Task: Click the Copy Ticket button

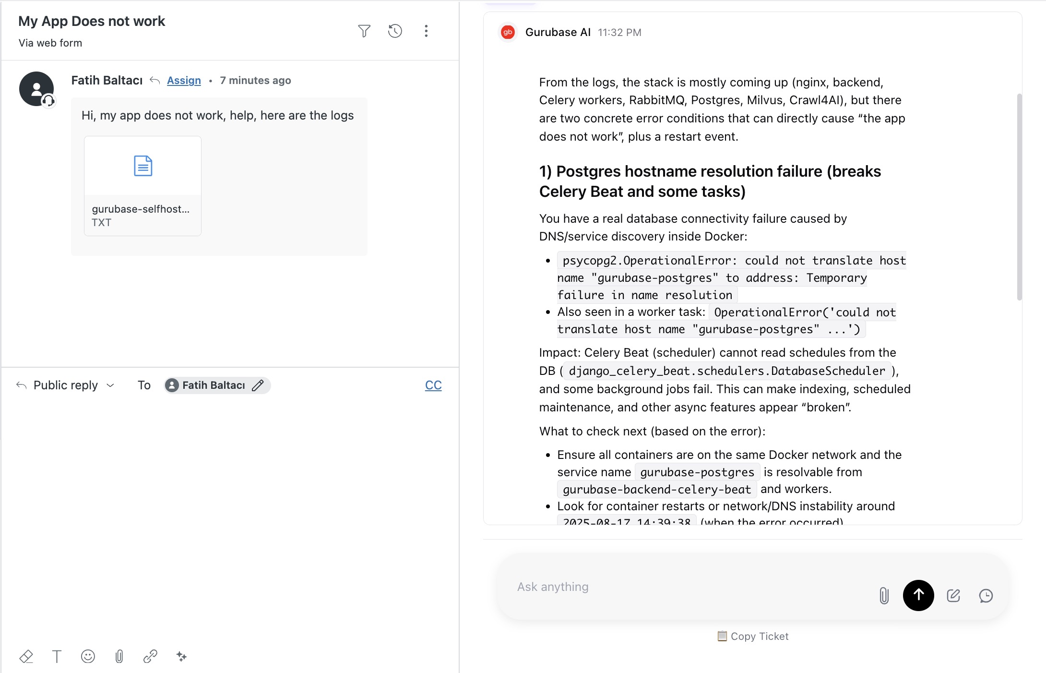Action: (x=752, y=636)
